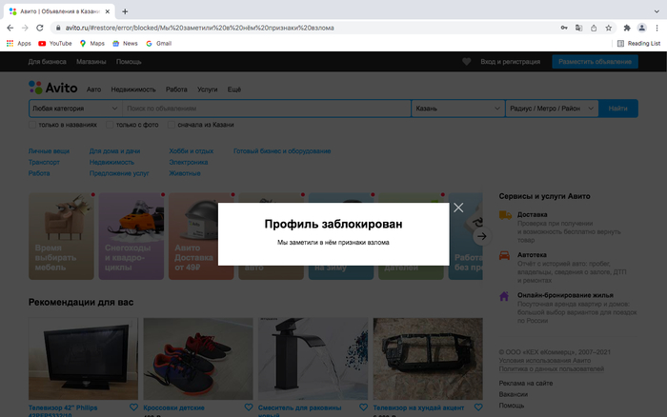Open the 'Время выбирать мебель' banner
667x417 pixels.
(61, 236)
